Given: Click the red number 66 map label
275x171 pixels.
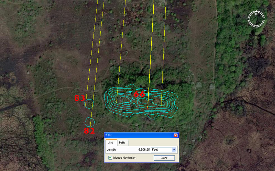Looking at the screenshot, I should (x=139, y=94).
